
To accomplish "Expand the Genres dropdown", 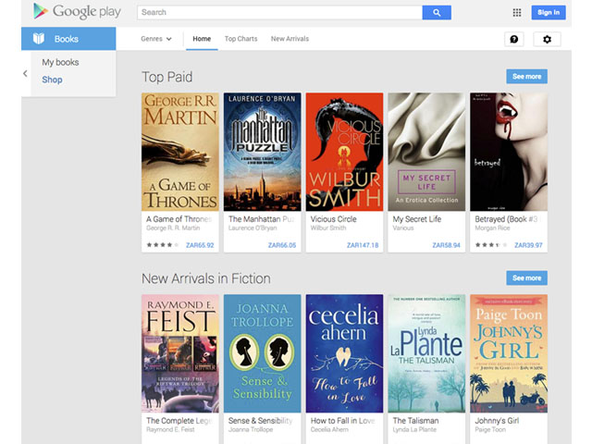I will (156, 39).
